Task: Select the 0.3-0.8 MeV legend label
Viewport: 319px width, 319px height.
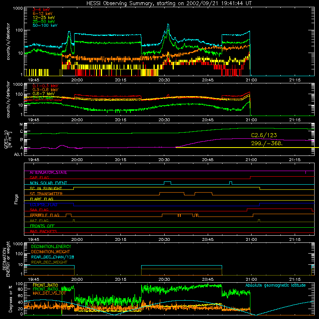Action: [45, 90]
